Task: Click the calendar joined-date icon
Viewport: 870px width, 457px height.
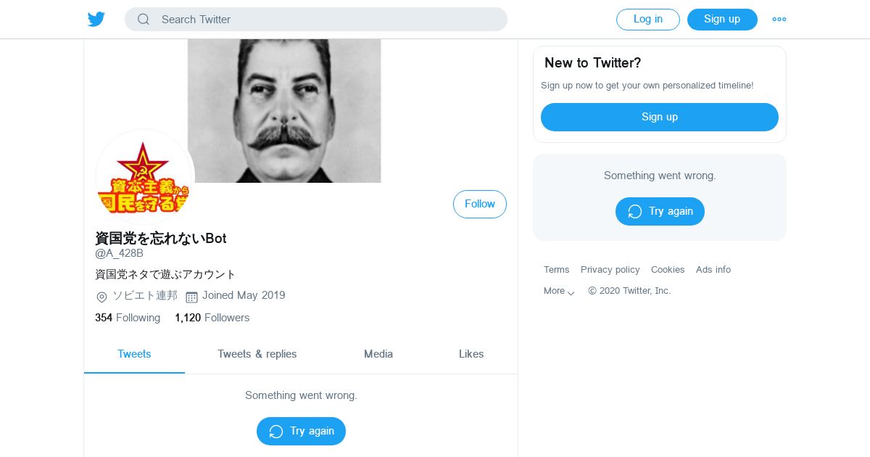Action: point(191,297)
